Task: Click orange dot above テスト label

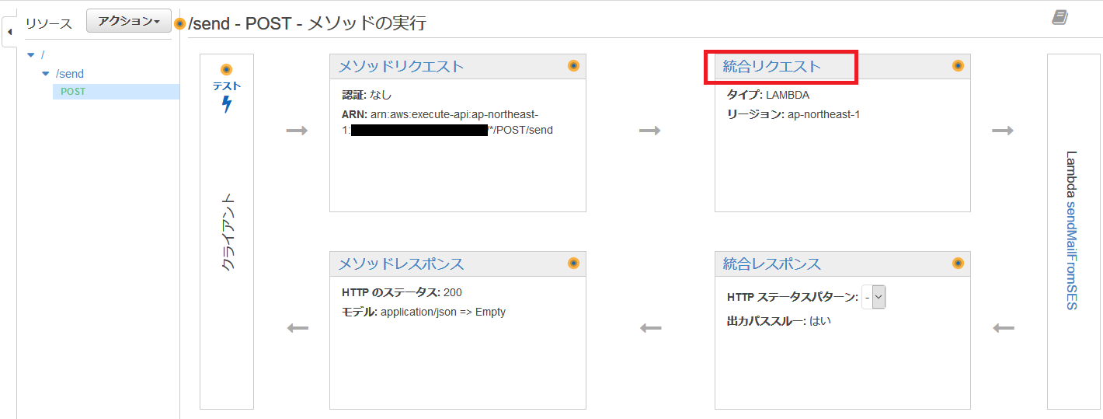Action: [227, 69]
